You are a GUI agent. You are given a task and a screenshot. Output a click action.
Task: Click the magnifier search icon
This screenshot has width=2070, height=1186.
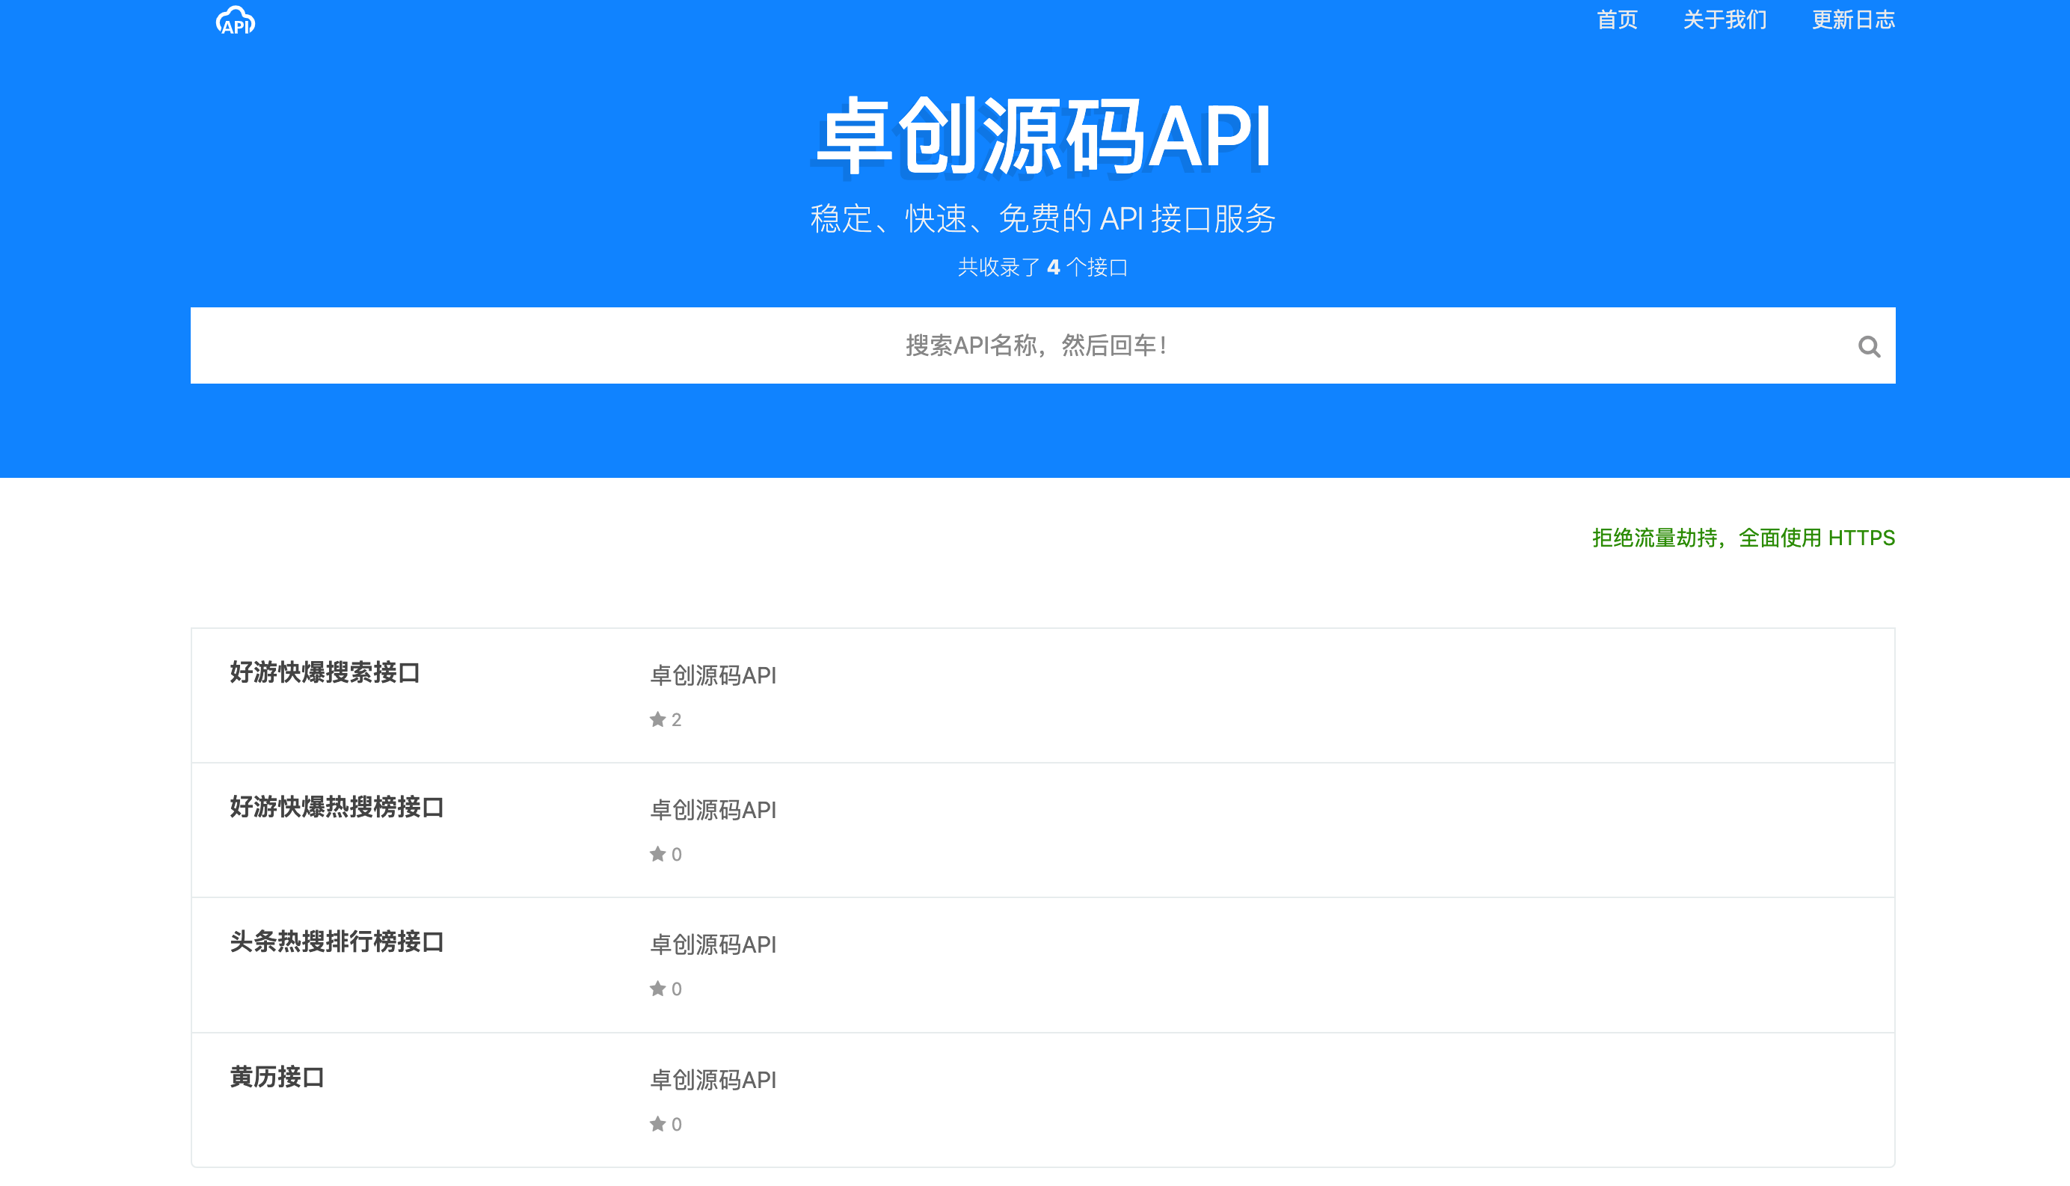point(1869,347)
